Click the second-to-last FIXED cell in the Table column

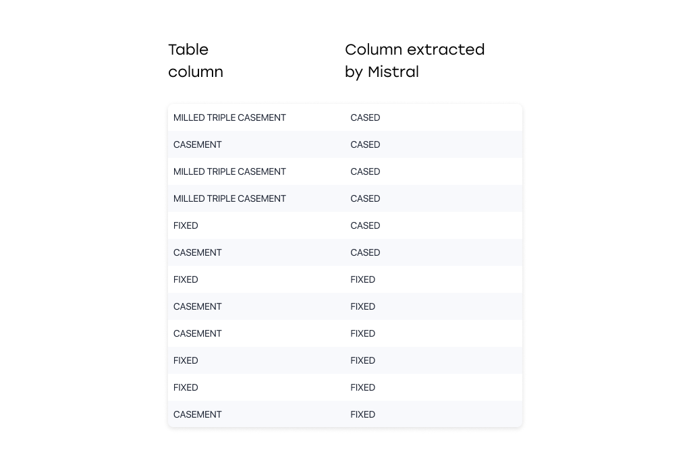pyautogui.click(x=186, y=360)
